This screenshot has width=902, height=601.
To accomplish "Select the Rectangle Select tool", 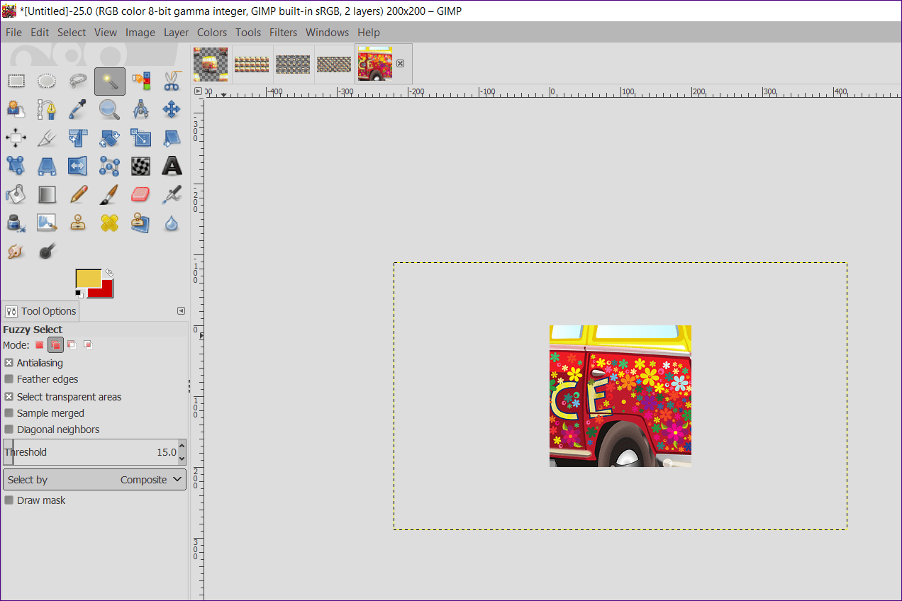I will tap(16, 82).
